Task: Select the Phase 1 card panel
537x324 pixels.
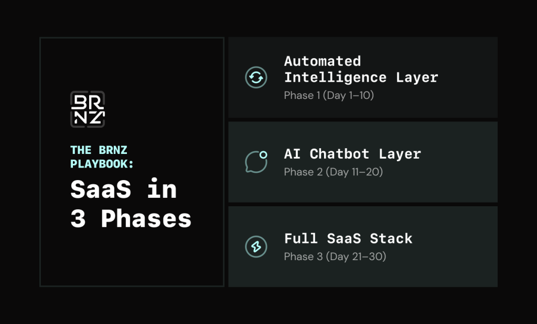Action: point(363,77)
